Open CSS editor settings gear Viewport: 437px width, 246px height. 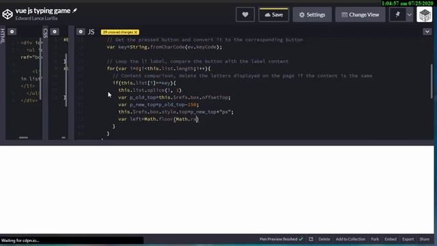point(55,32)
